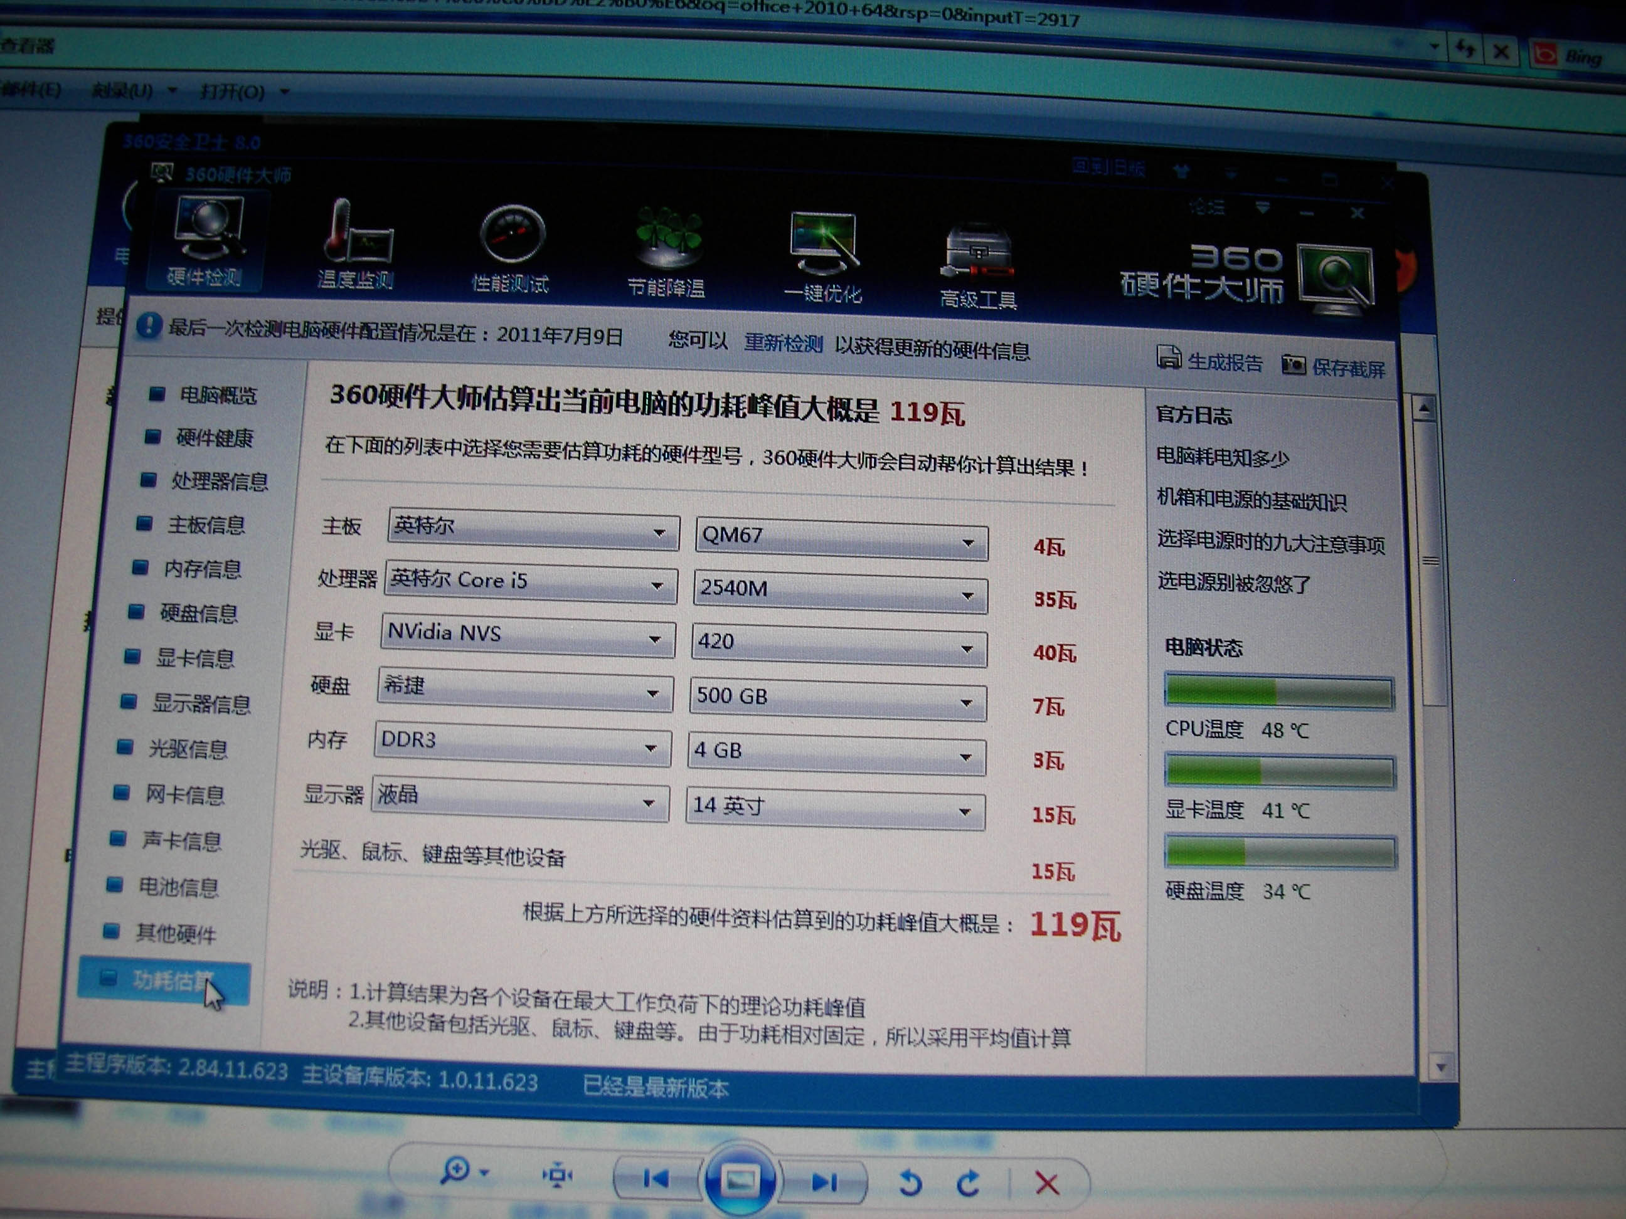This screenshot has width=1626, height=1219.
Task: Click the fit-to-window icon in photo viewer
Action: [x=558, y=1175]
